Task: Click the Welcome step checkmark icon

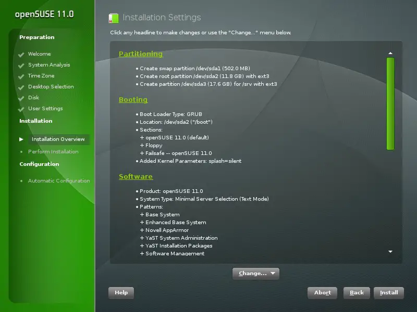Action: [21, 55]
